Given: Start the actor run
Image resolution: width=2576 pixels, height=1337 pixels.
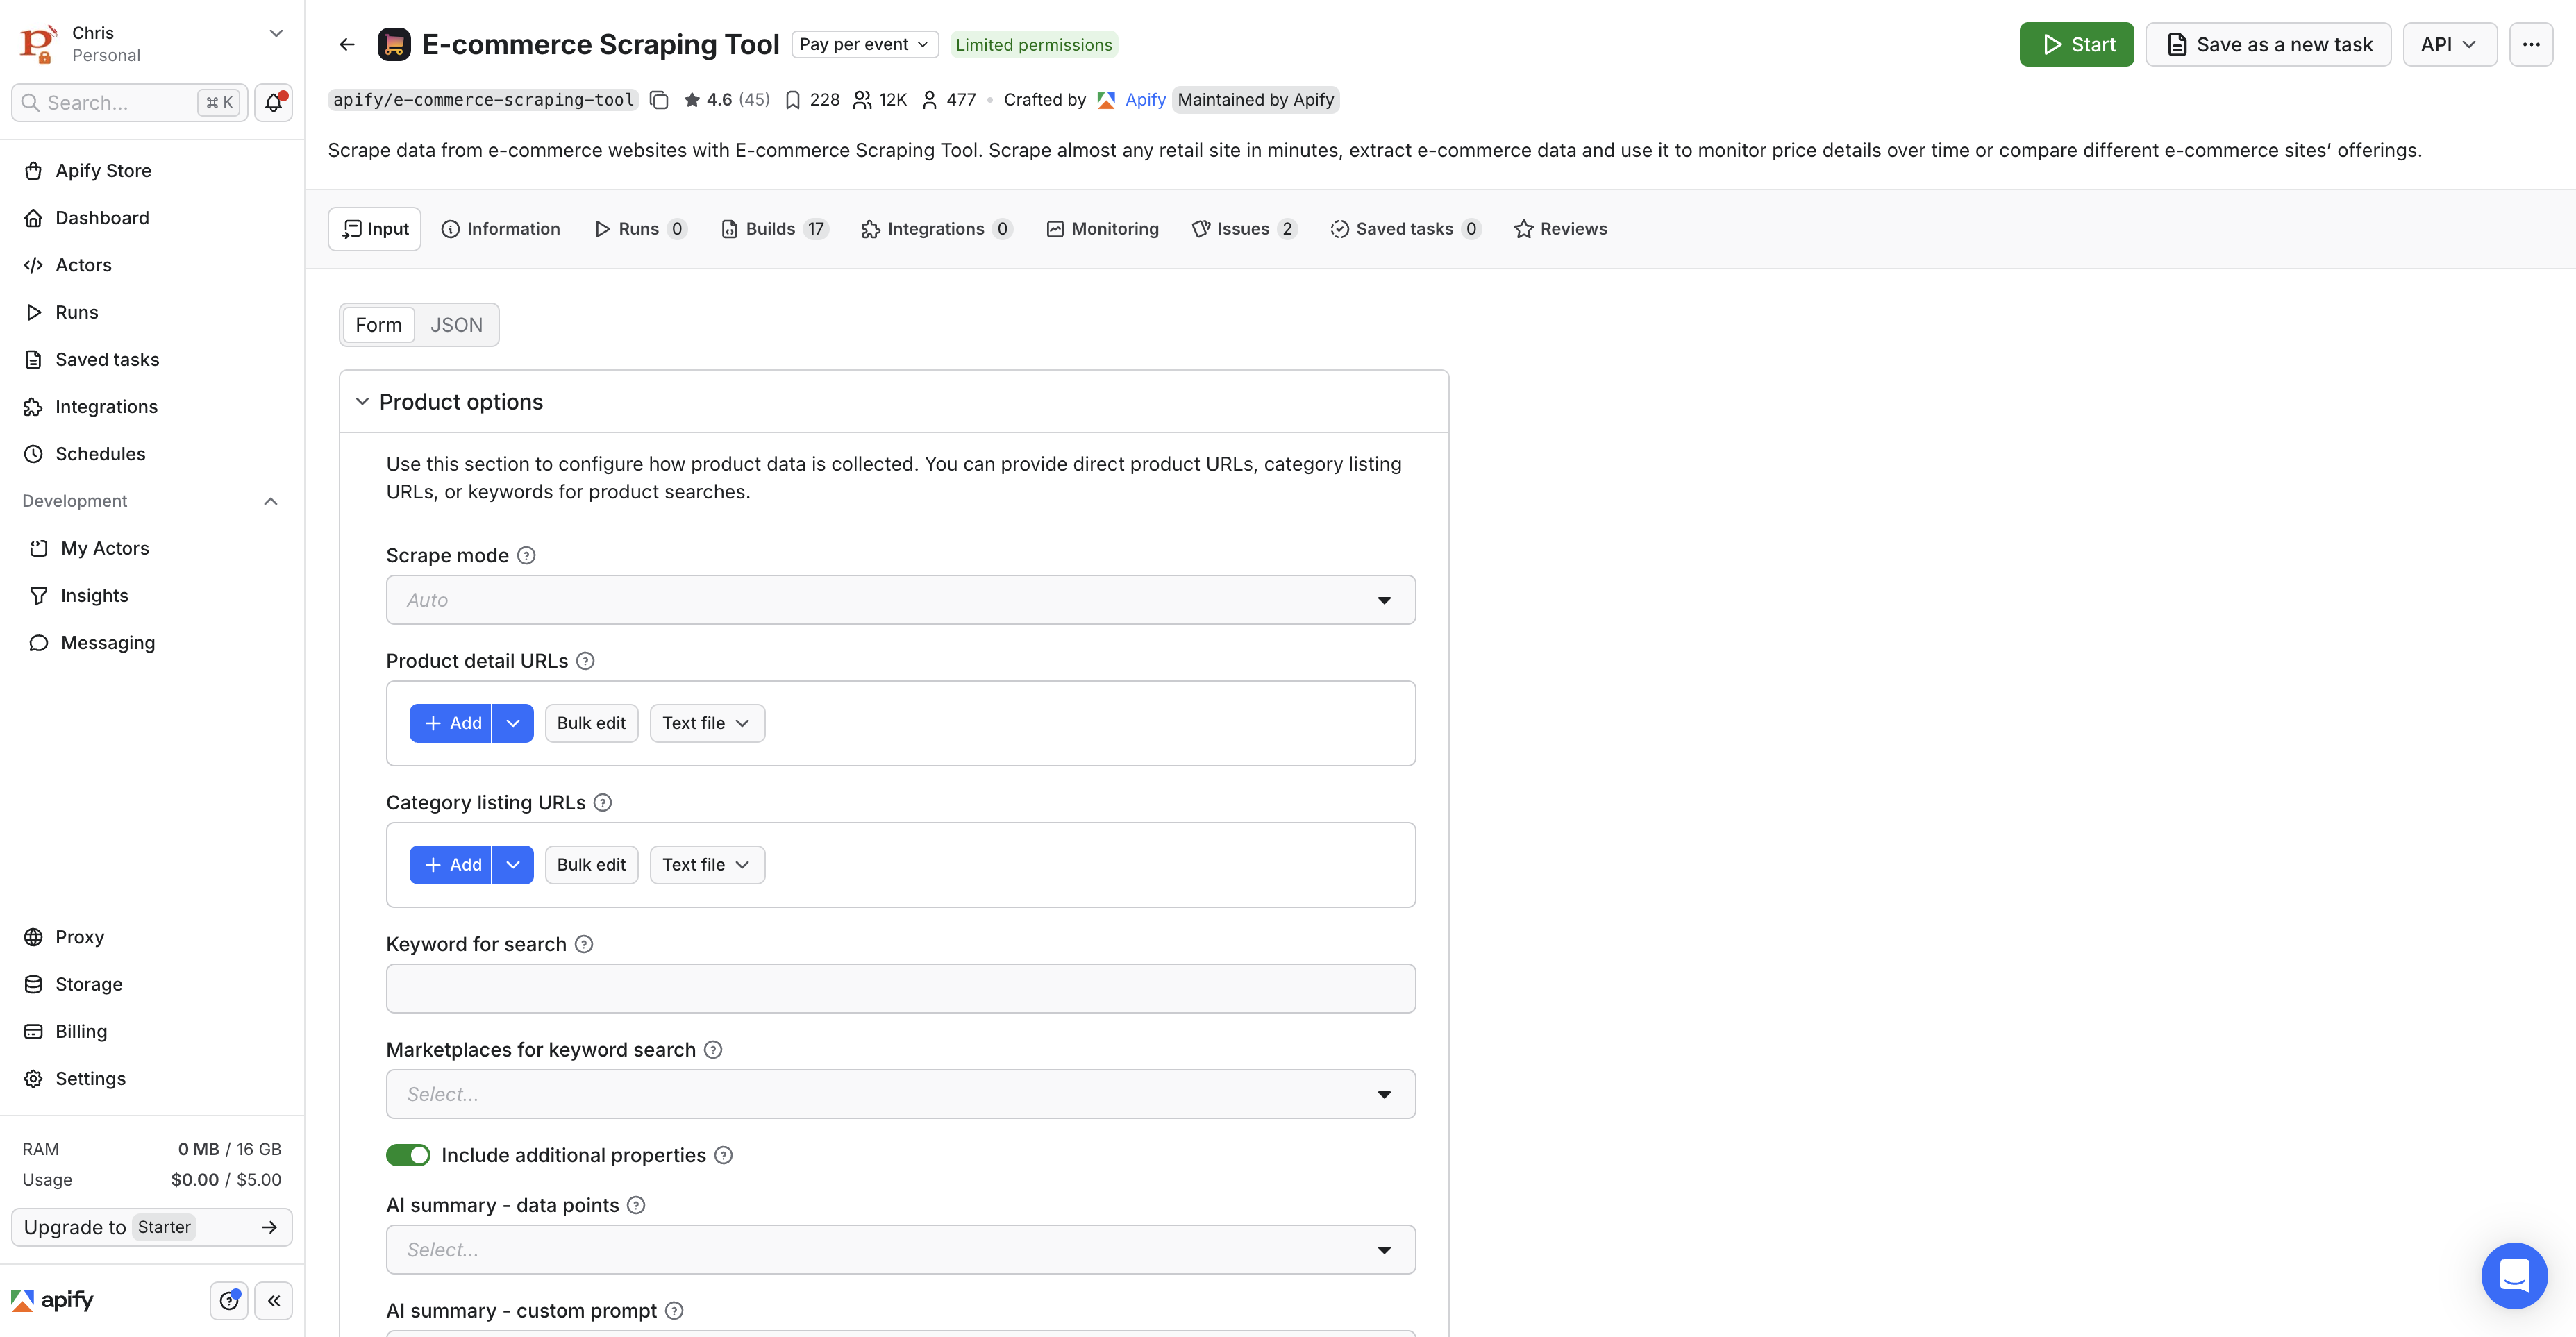Looking at the screenshot, I should tap(2076, 44).
